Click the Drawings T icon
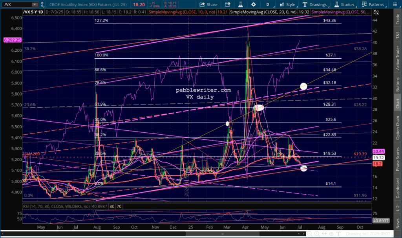The image size is (402, 238). pos(305,5)
